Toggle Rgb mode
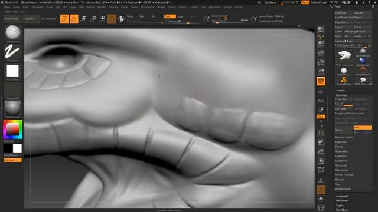 [x=142, y=16]
